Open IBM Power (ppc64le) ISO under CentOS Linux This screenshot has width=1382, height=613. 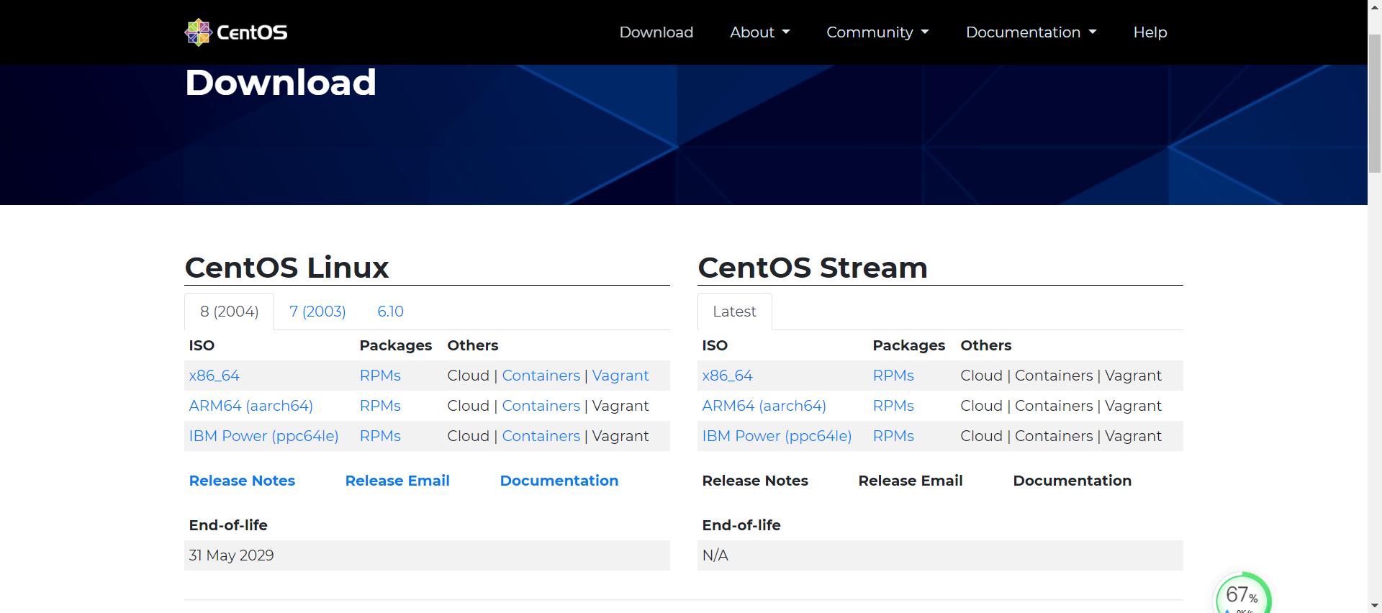click(263, 436)
